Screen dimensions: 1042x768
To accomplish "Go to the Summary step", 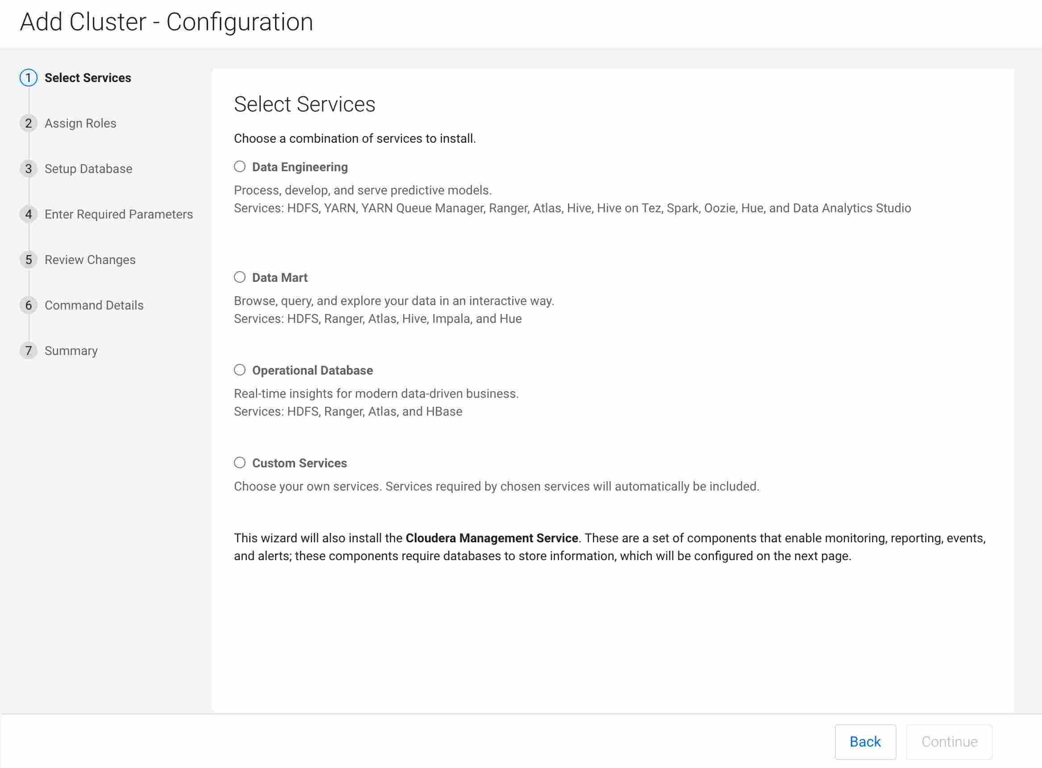I will pos(71,351).
